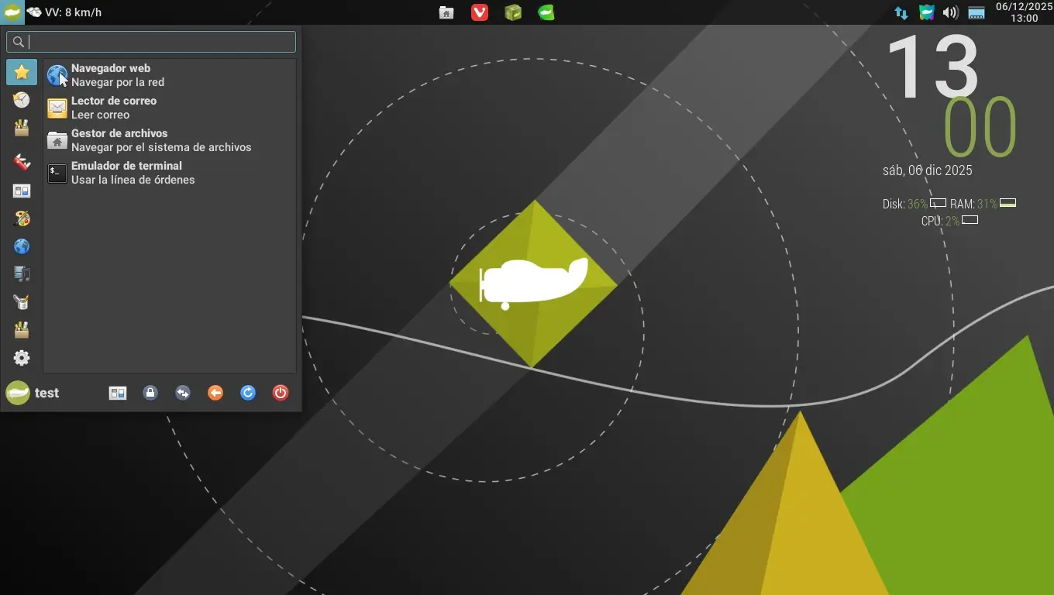
Task: Open settings manager button beside username
Action: pos(118,393)
